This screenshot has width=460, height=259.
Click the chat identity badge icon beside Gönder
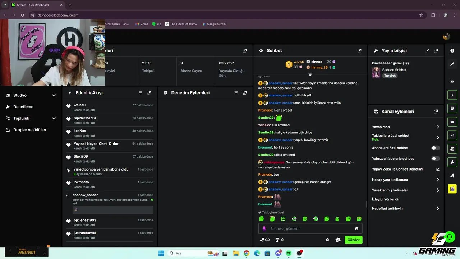[x=338, y=240]
